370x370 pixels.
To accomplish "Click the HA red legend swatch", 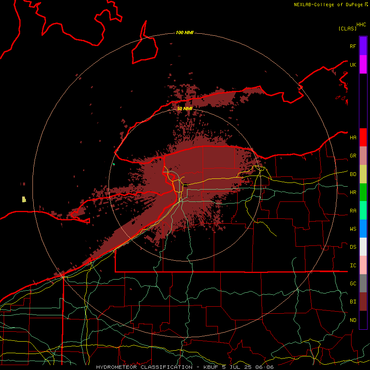I will (x=363, y=137).
